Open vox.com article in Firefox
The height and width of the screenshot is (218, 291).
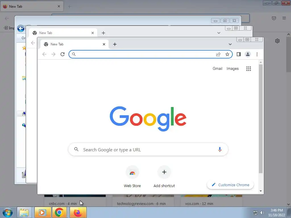click(211, 201)
